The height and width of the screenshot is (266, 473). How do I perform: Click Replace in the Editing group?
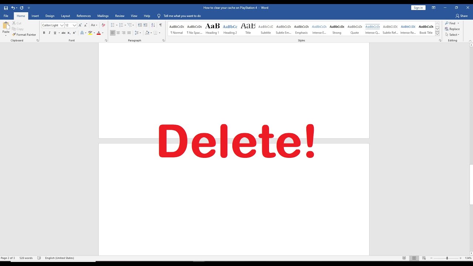[452, 29]
